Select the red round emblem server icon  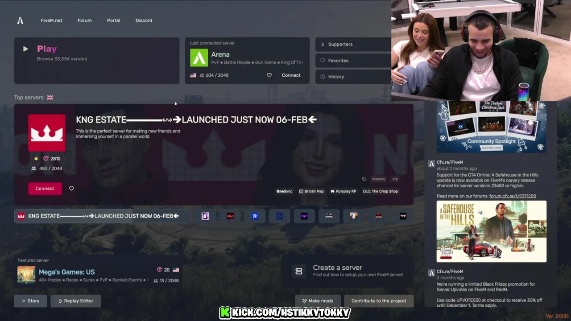coord(378,216)
